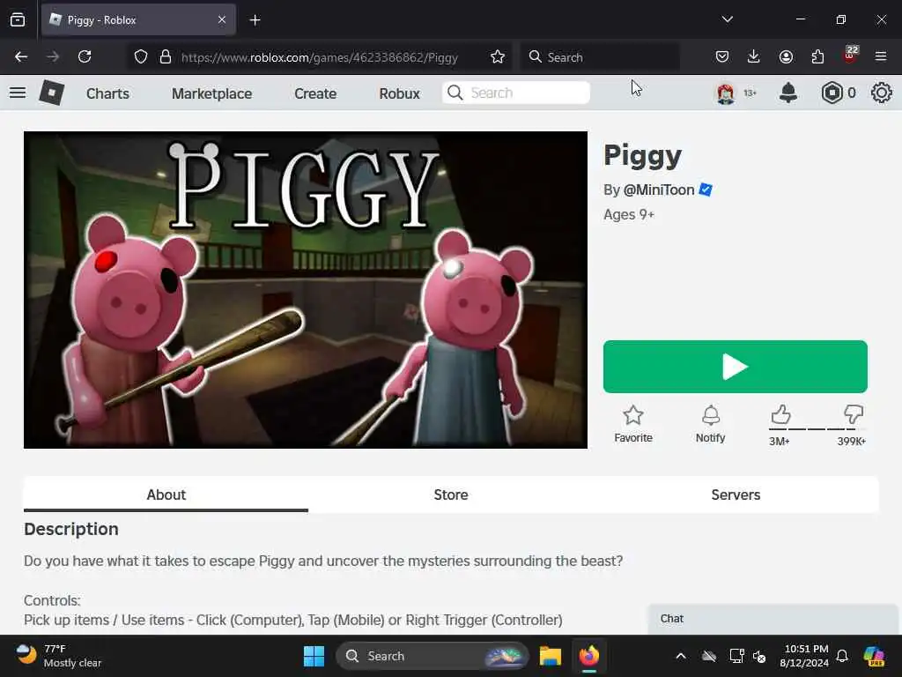Open Firefox downloads panel
902x677 pixels.
coord(754,56)
